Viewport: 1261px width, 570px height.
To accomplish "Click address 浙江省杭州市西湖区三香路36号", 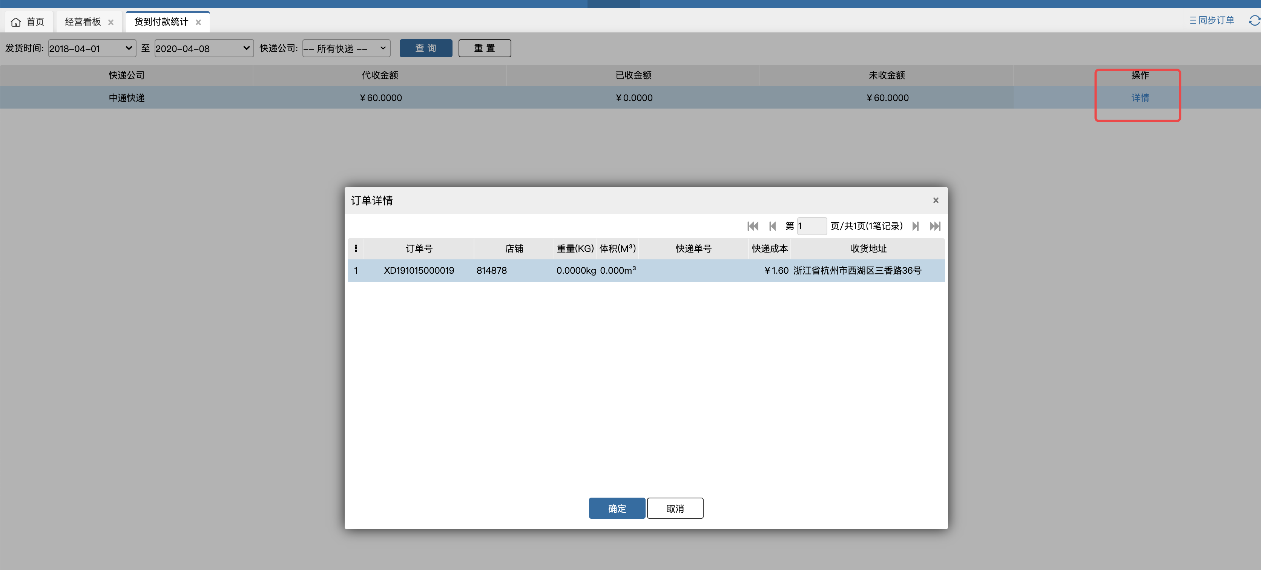I will click(857, 271).
